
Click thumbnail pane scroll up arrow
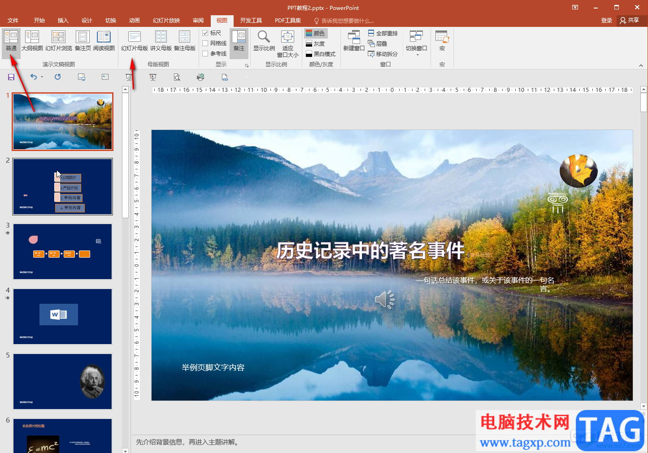(x=126, y=89)
